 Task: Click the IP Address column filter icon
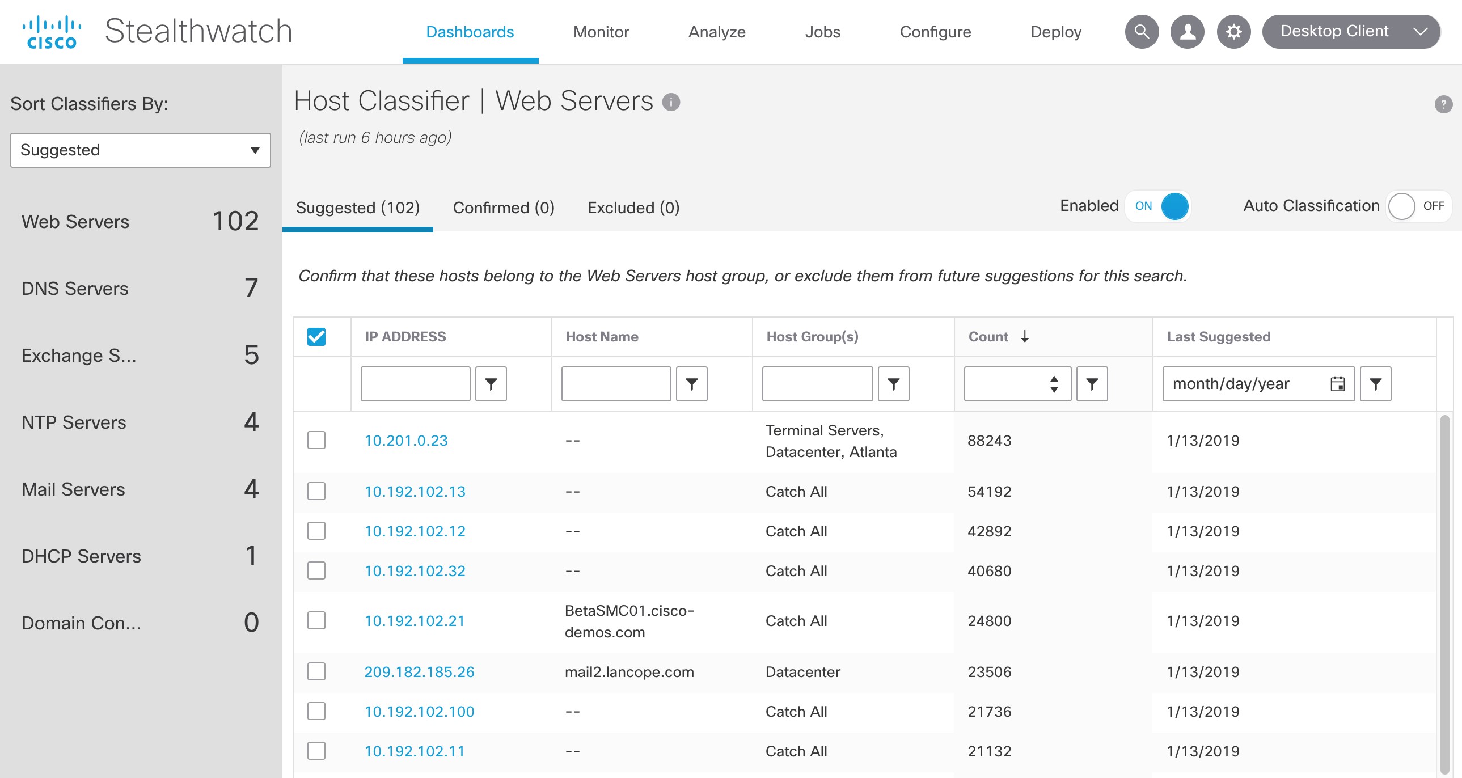pyautogui.click(x=491, y=384)
